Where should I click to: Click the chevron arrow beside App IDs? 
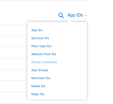pyautogui.click(x=86, y=15)
